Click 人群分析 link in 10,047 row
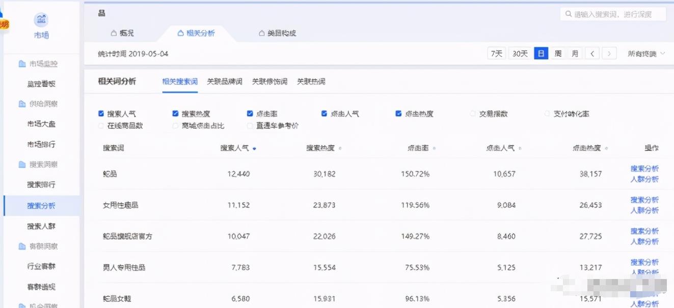674x308 pixels. tap(644, 242)
